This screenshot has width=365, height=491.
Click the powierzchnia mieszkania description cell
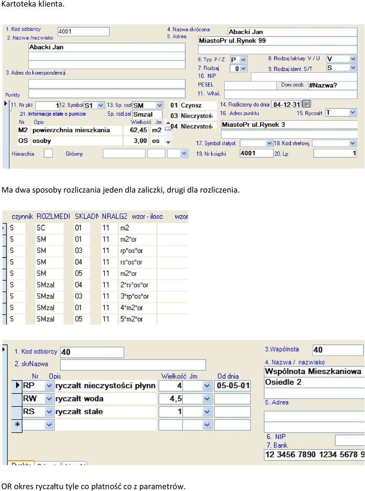point(76,130)
